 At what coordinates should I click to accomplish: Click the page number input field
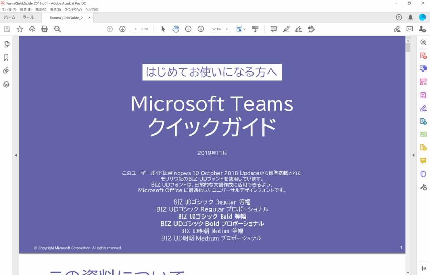click(x=136, y=29)
